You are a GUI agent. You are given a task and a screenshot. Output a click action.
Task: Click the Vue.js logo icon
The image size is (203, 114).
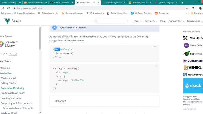click(x=7, y=21)
